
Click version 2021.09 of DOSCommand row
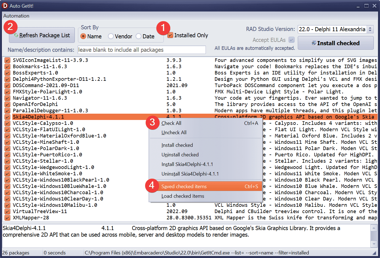tap(177, 85)
